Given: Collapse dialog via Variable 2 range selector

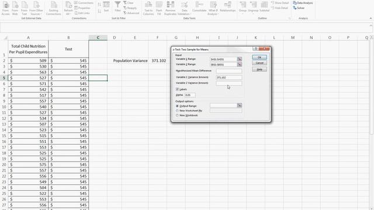Looking at the screenshot, I should [x=239, y=65].
